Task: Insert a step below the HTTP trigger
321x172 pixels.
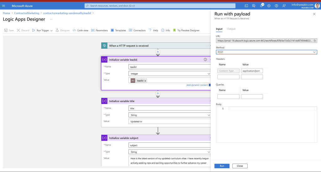Action: tap(158, 52)
